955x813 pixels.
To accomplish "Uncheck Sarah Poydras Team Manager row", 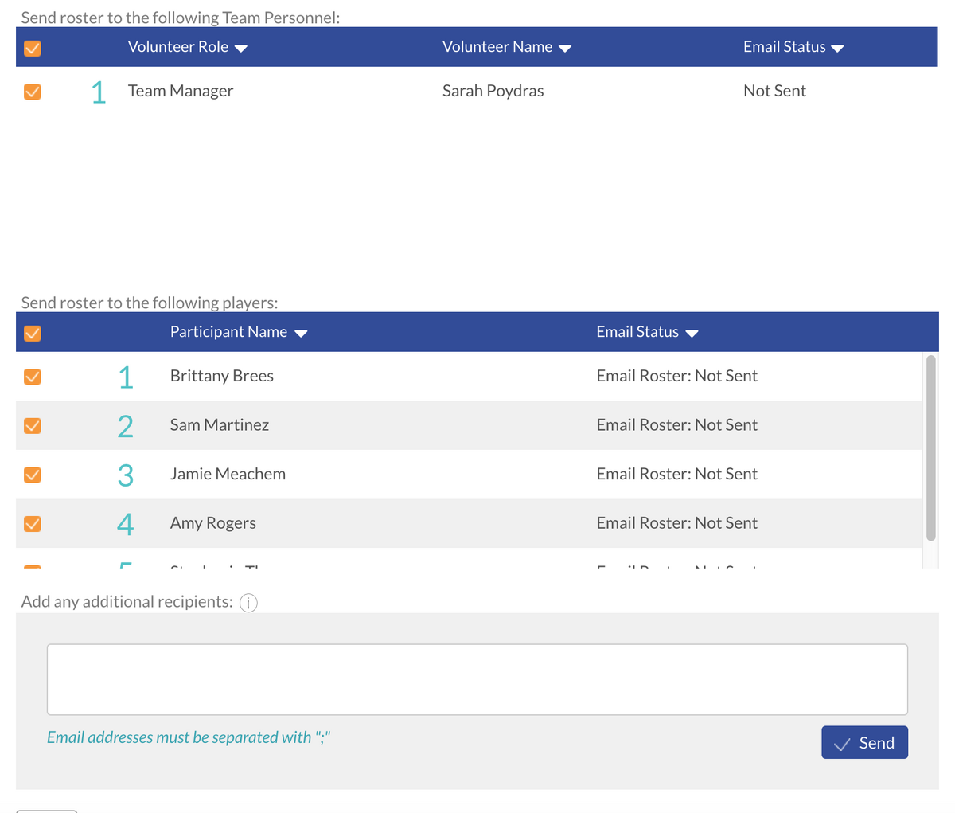I will tap(32, 92).
